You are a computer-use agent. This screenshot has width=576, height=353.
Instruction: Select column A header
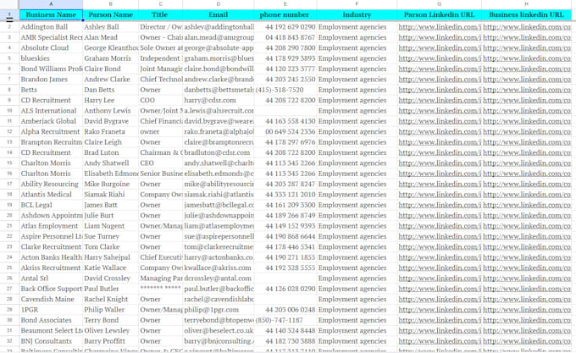pyautogui.click(x=51, y=4)
